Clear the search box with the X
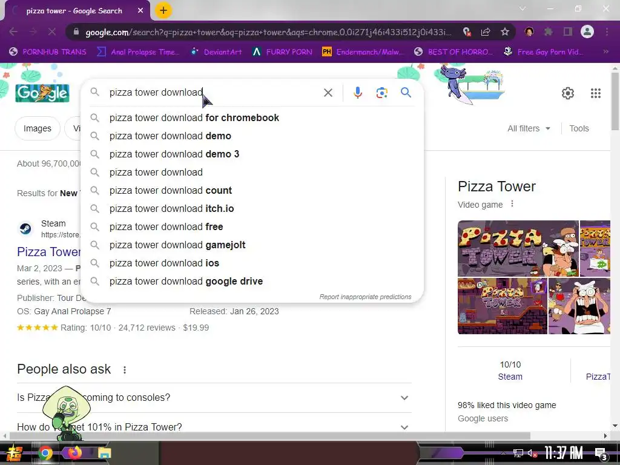Image resolution: width=620 pixels, height=465 pixels. point(328,93)
